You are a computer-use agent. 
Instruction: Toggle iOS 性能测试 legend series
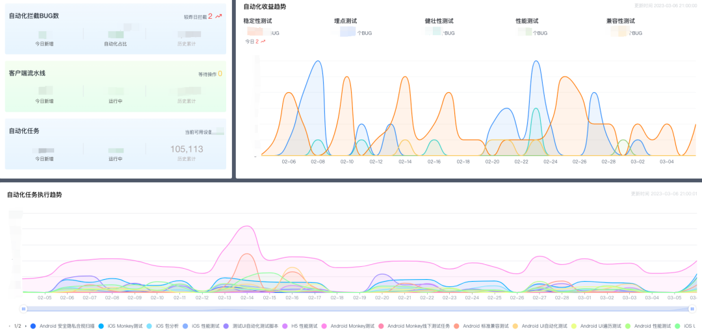201,327
